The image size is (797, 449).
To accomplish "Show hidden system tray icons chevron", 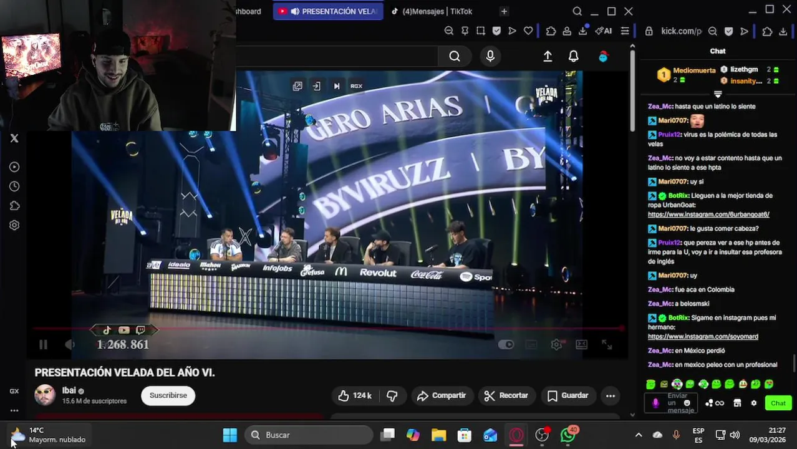I will 638,435.
